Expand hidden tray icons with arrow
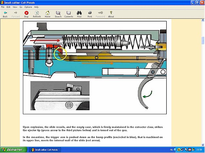Image resolution: width=205 pixels, height=153 pixels. [x=175, y=150]
